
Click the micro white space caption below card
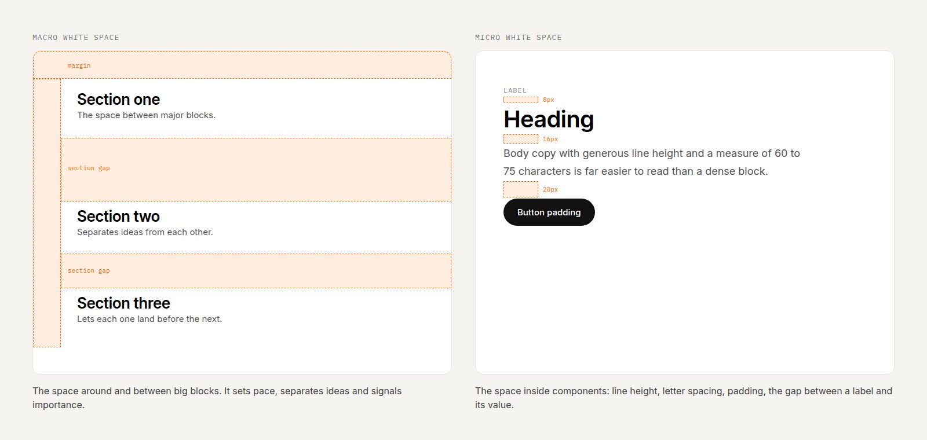coord(684,398)
